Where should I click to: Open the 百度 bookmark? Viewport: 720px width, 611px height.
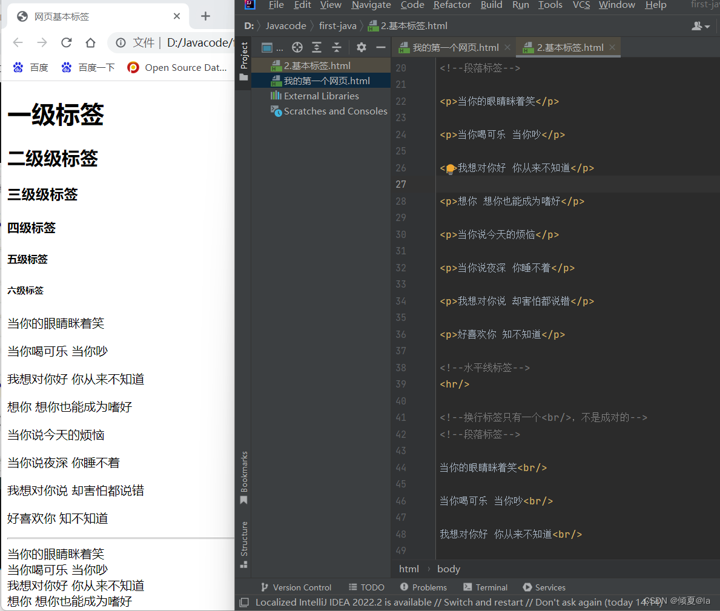pos(31,67)
